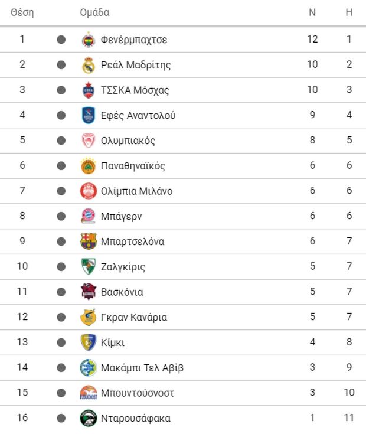Click the CSKA Moscow logo
The width and height of the screenshot is (366, 434).
(88, 90)
